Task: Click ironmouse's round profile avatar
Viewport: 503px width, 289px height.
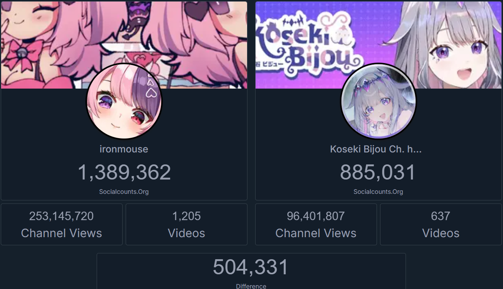Action: [124, 101]
